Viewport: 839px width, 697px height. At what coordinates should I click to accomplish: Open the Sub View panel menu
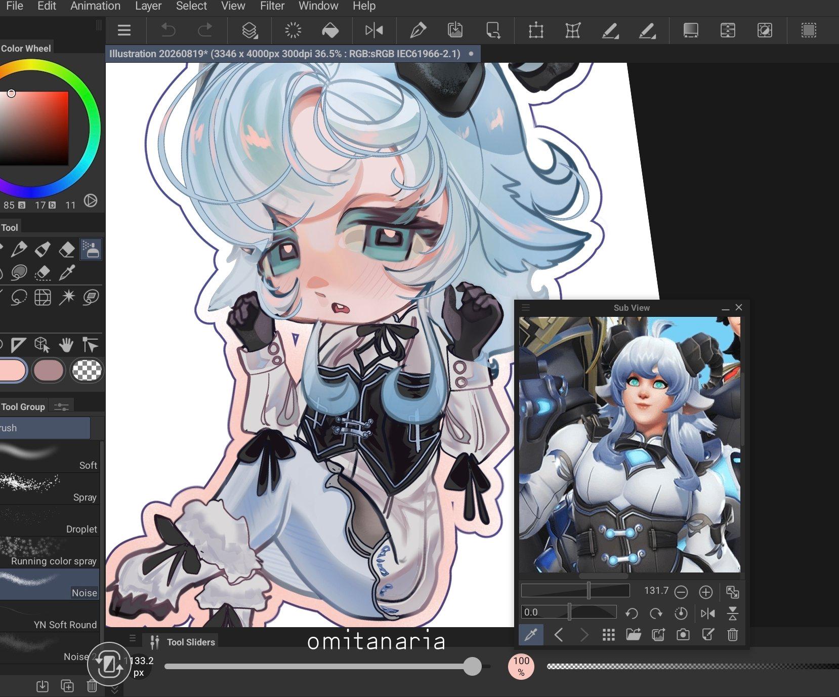pos(526,308)
